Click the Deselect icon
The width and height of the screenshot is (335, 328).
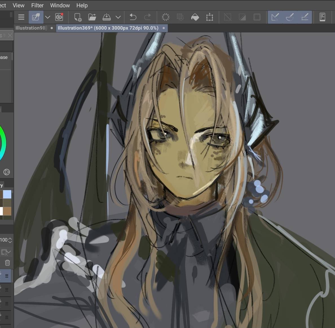tap(228, 17)
